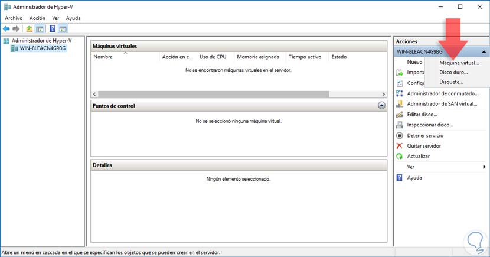Click Actualizar action text

tap(418, 156)
